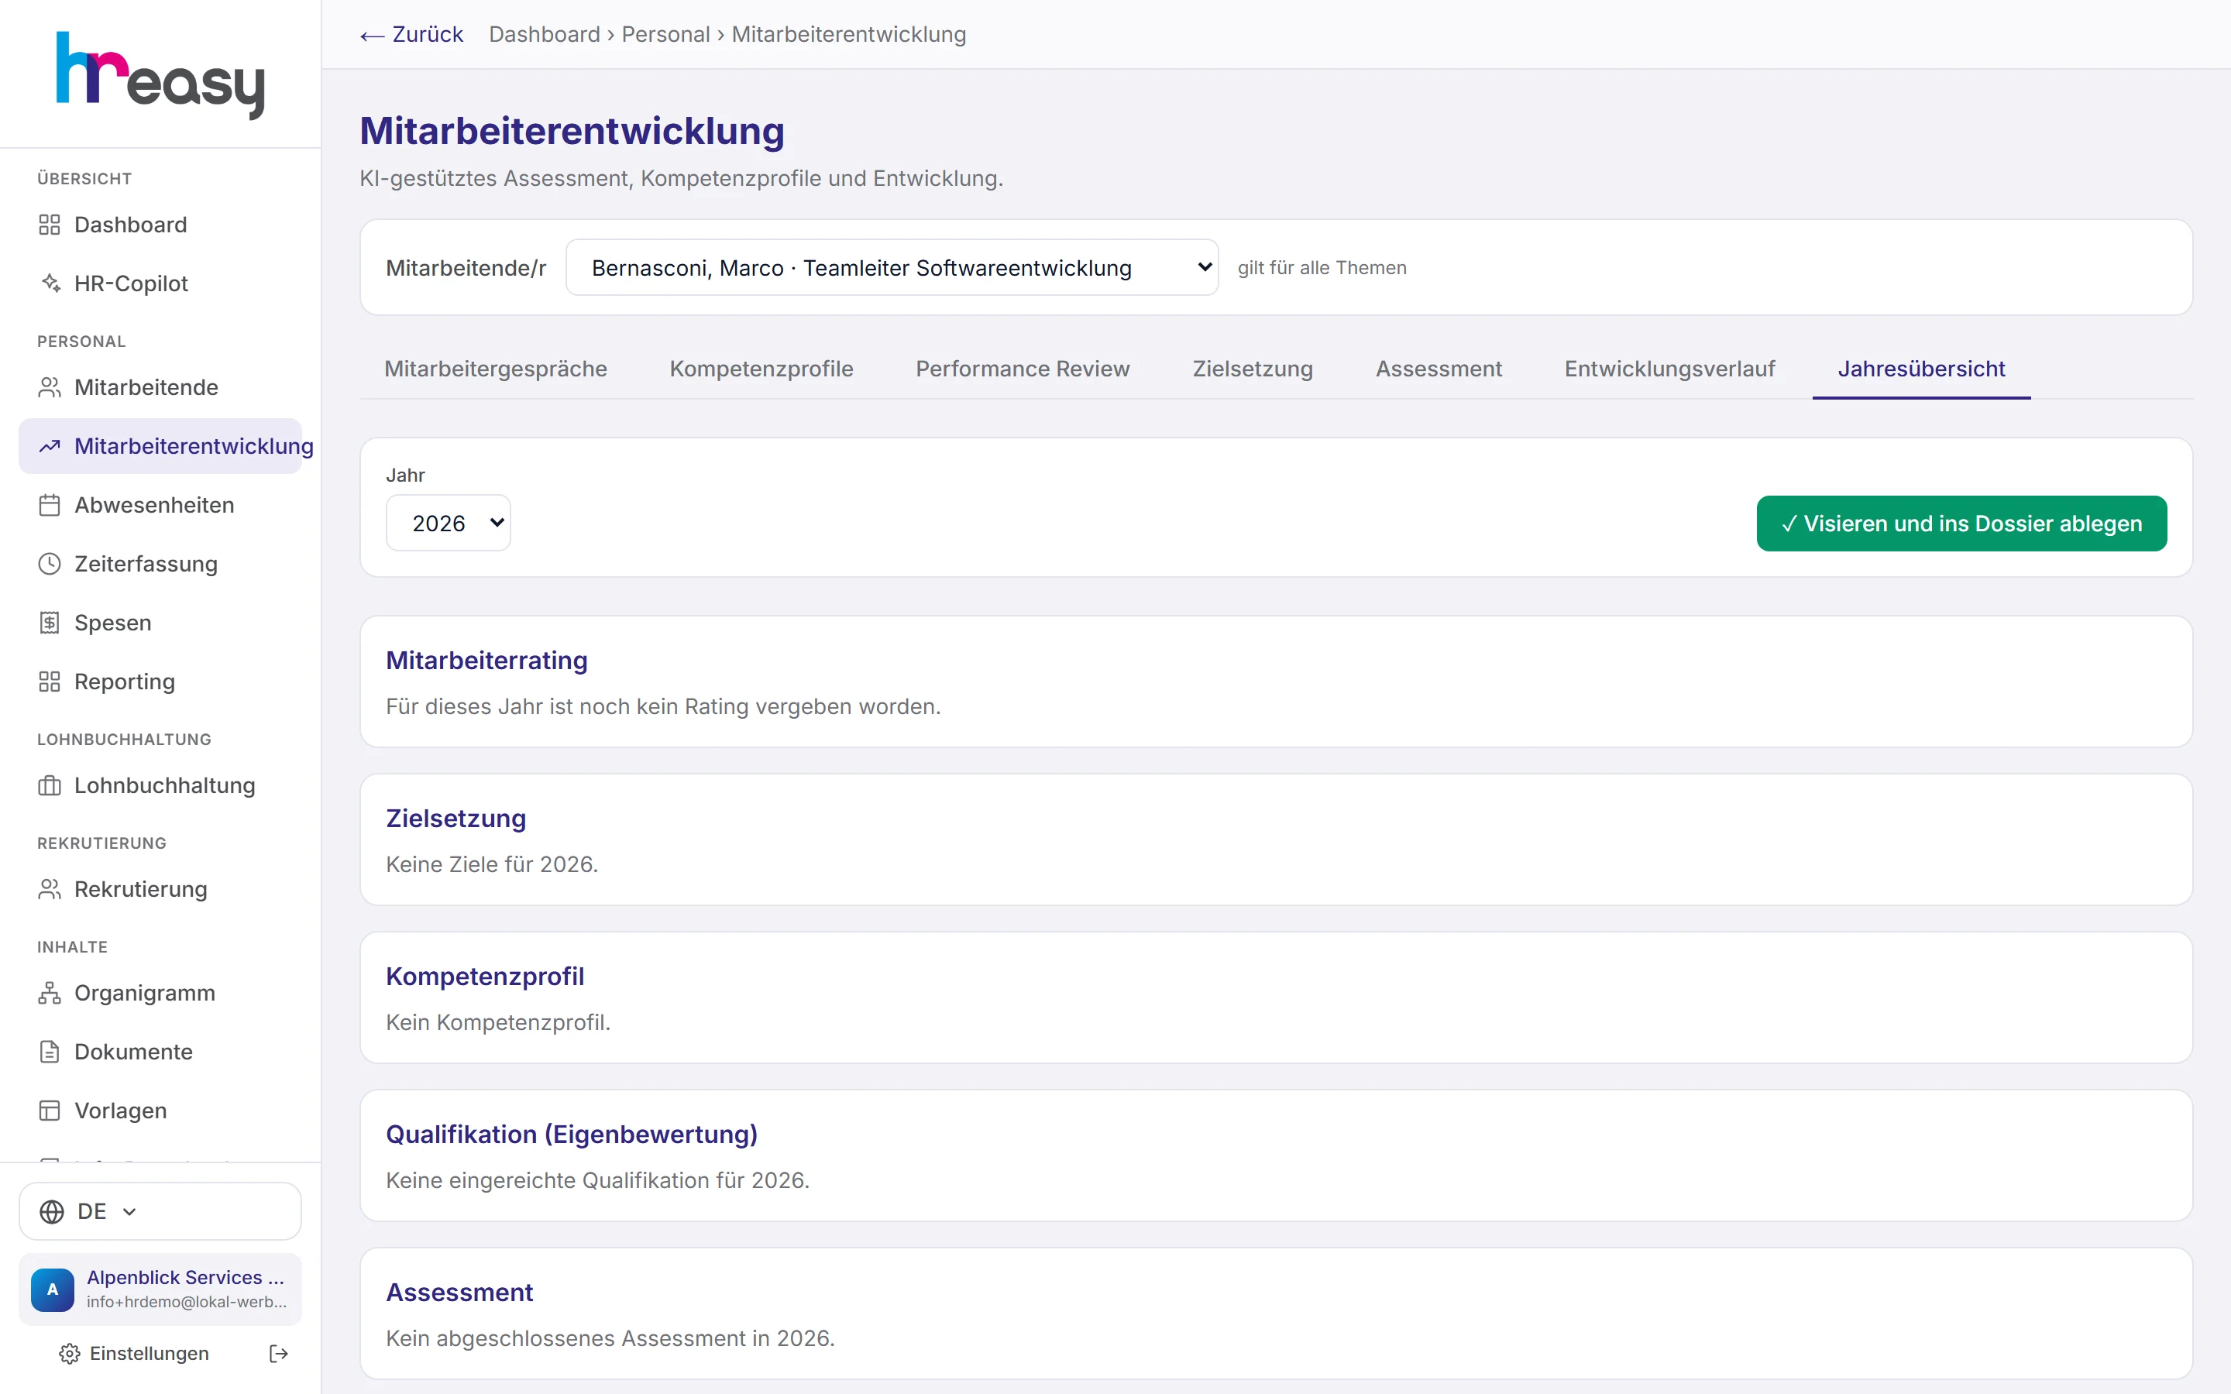This screenshot has height=1394, width=2231.
Task: Click the Zurück back arrow
Action: click(x=373, y=36)
